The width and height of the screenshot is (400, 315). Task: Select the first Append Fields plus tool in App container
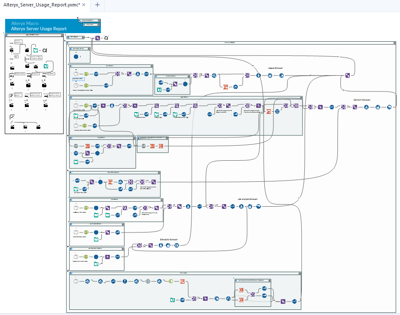point(103,106)
